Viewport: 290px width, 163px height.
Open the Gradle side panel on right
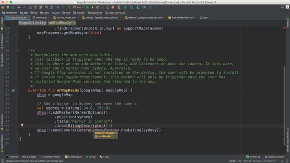coord(288,22)
